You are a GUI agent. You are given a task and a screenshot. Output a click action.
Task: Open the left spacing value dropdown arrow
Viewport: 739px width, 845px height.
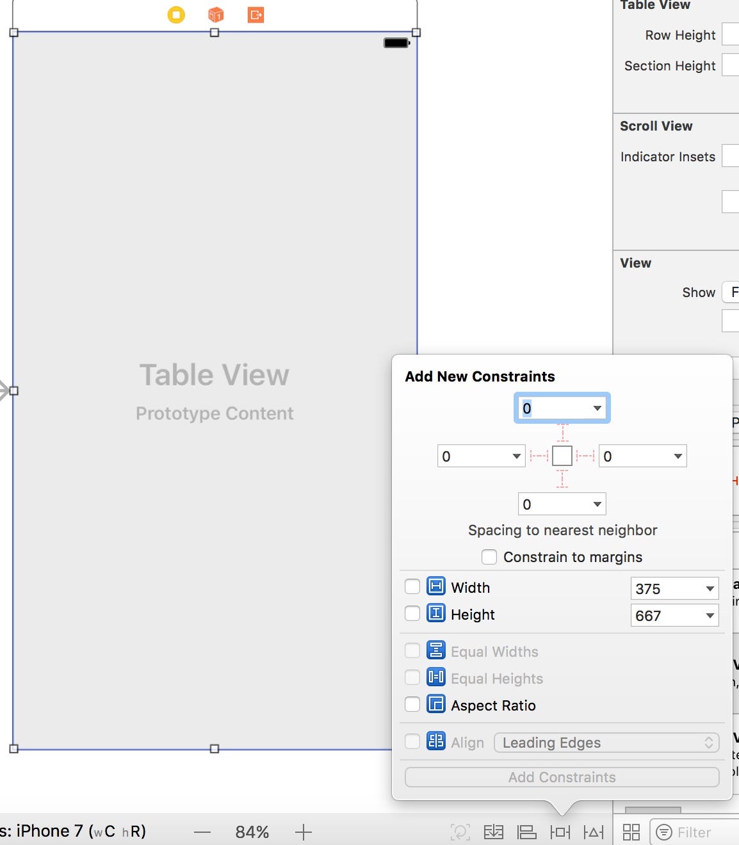tap(516, 456)
